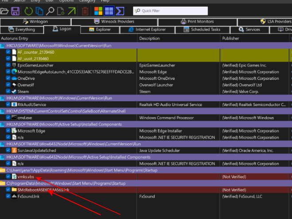
Task: Uncheck the AF_counter_2139460 entry
Action: [x=8, y=52]
